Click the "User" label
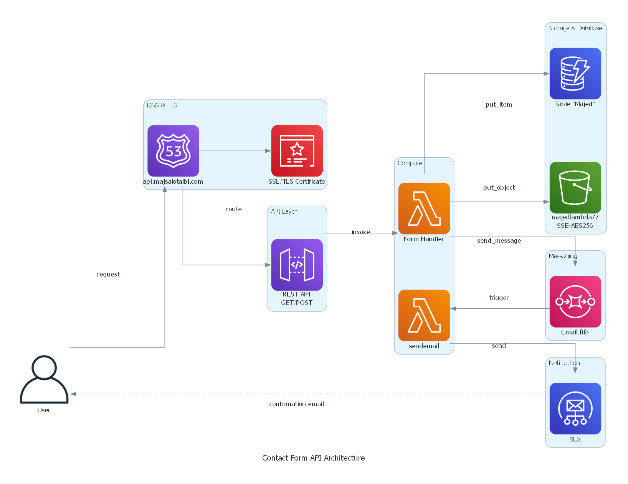Screen dimensions: 628x484 pyautogui.click(x=44, y=410)
